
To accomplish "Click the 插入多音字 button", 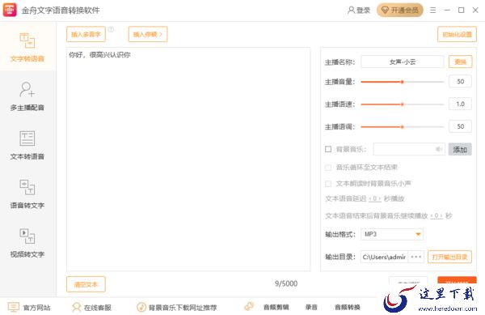I will tap(86, 34).
